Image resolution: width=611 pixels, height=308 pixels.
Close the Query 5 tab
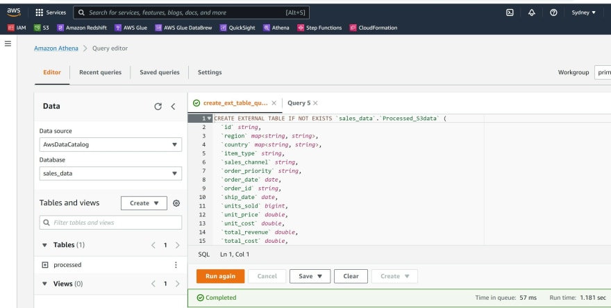tap(315, 103)
